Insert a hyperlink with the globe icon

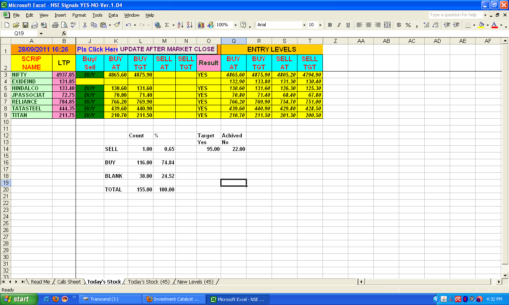158,25
